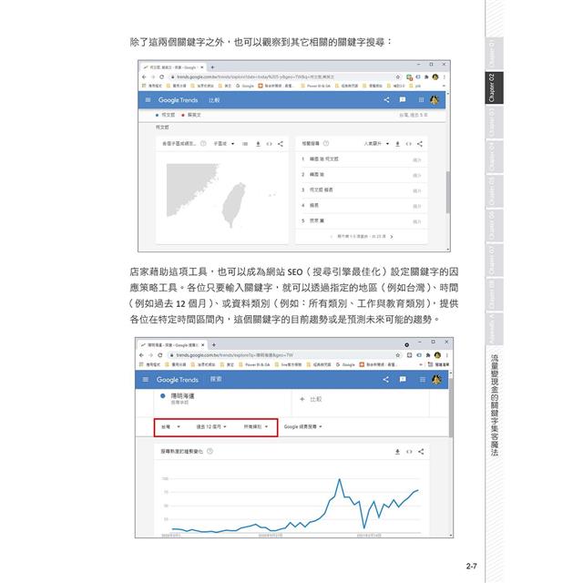Image resolution: width=583 pixels, height=583 pixels.
Task: Open feedback icon in the 比較 window's header
Action: pos(403,99)
